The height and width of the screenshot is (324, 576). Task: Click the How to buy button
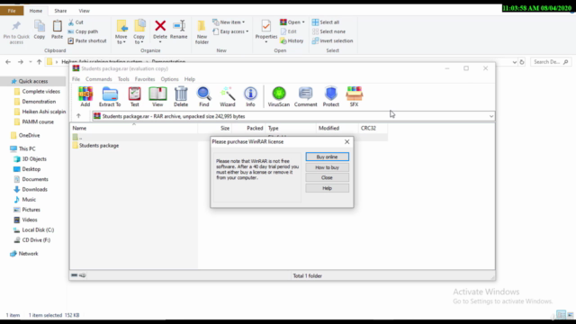point(327,167)
